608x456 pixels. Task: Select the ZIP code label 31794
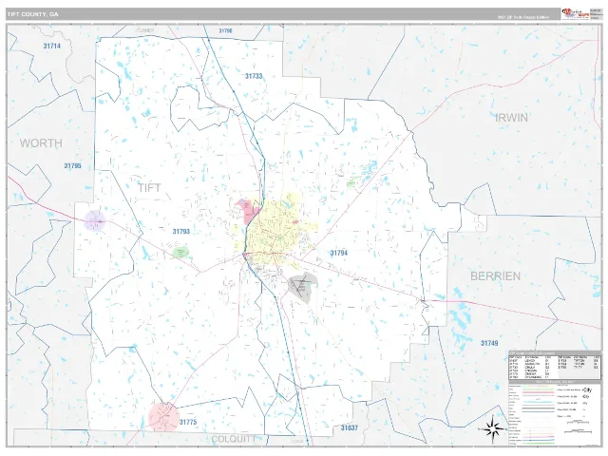pos(338,253)
